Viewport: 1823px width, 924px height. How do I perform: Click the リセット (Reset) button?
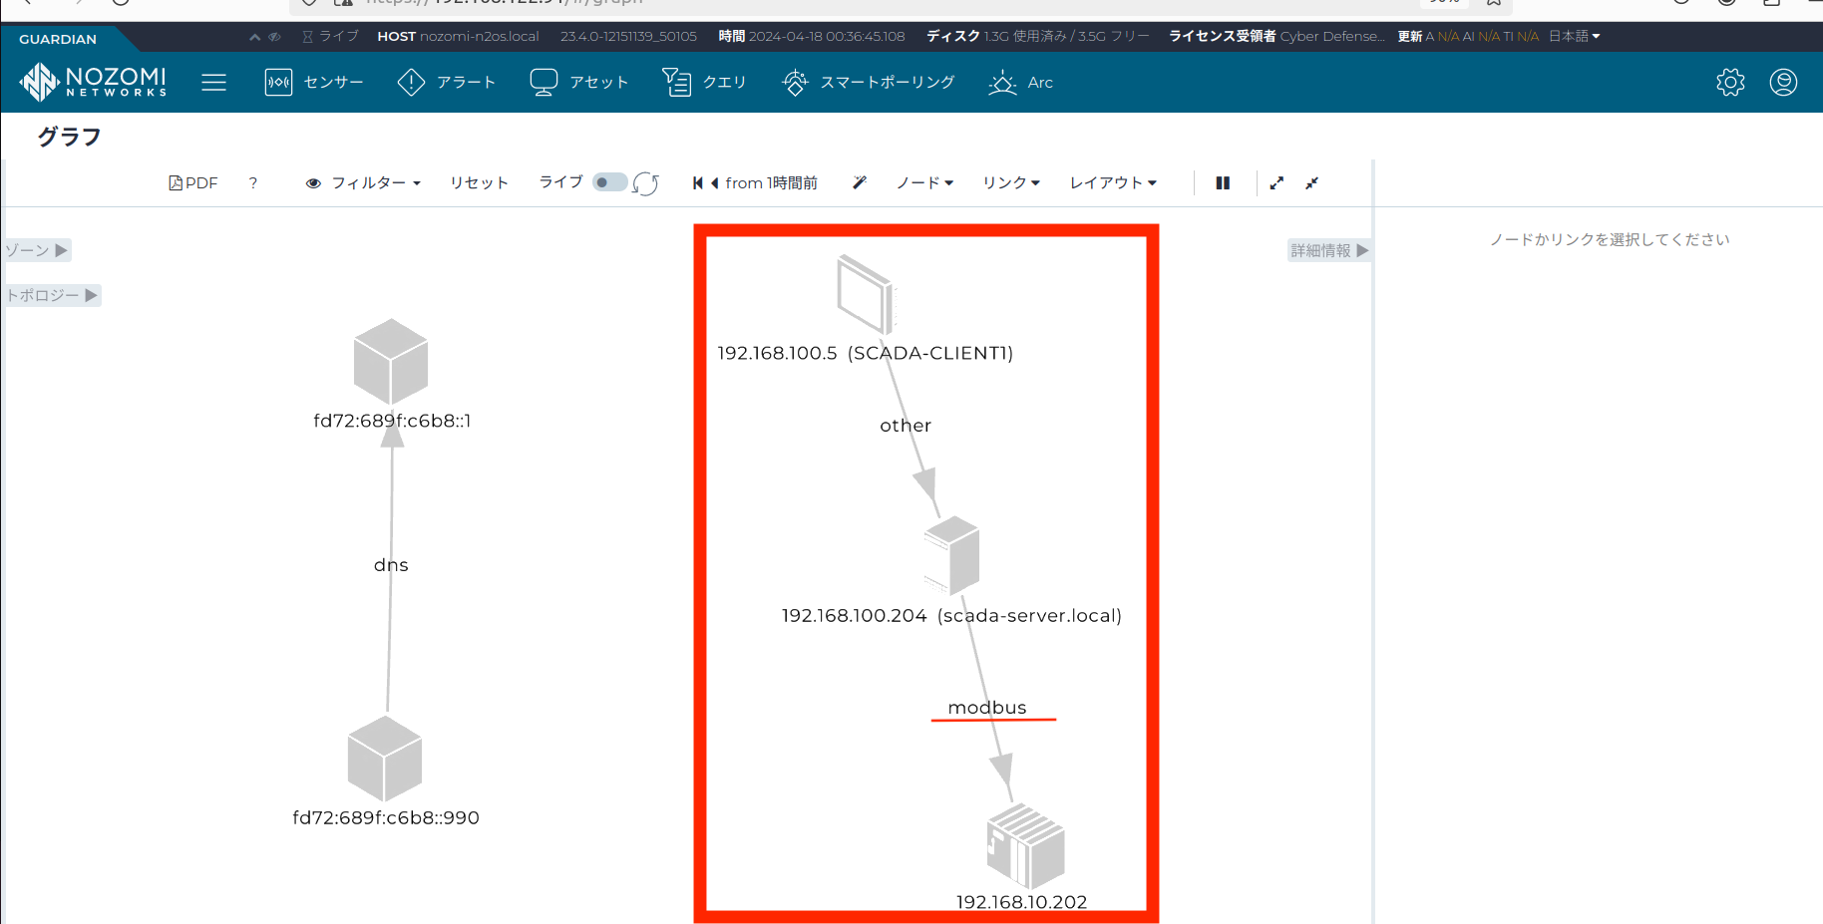point(479,182)
